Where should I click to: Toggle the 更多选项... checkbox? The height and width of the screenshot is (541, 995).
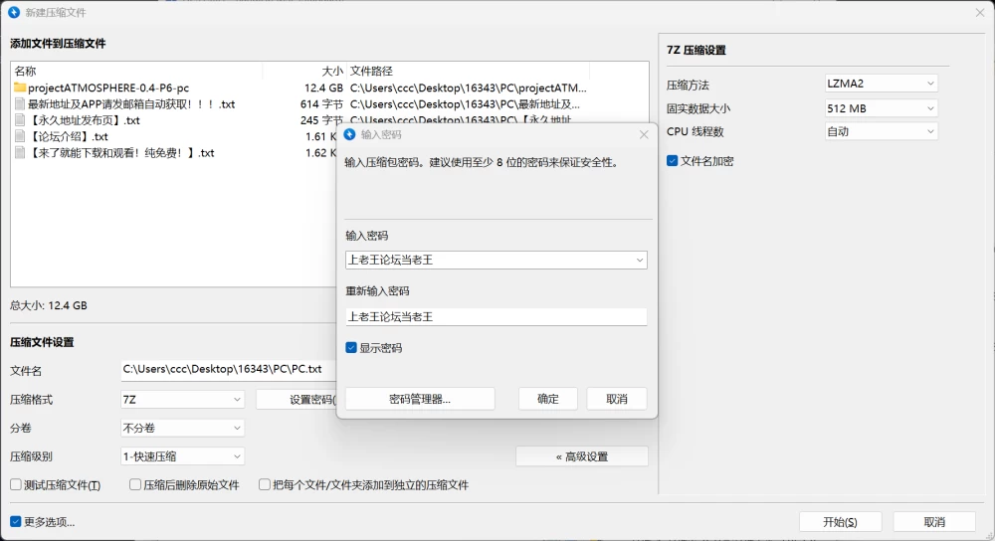click(16, 522)
